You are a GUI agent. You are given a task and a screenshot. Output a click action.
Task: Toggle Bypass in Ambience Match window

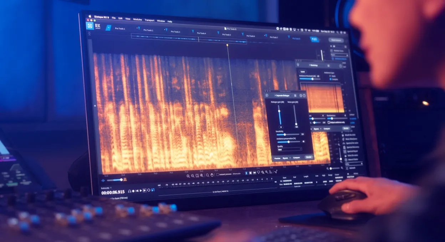pos(316,129)
